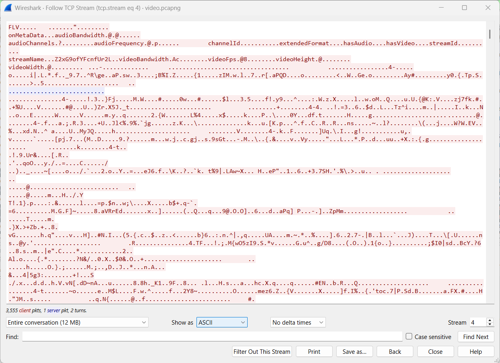Image resolution: width=500 pixels, height=363 pixels.
Task: Click the Close button at the bottom
Action: (435, 352)
